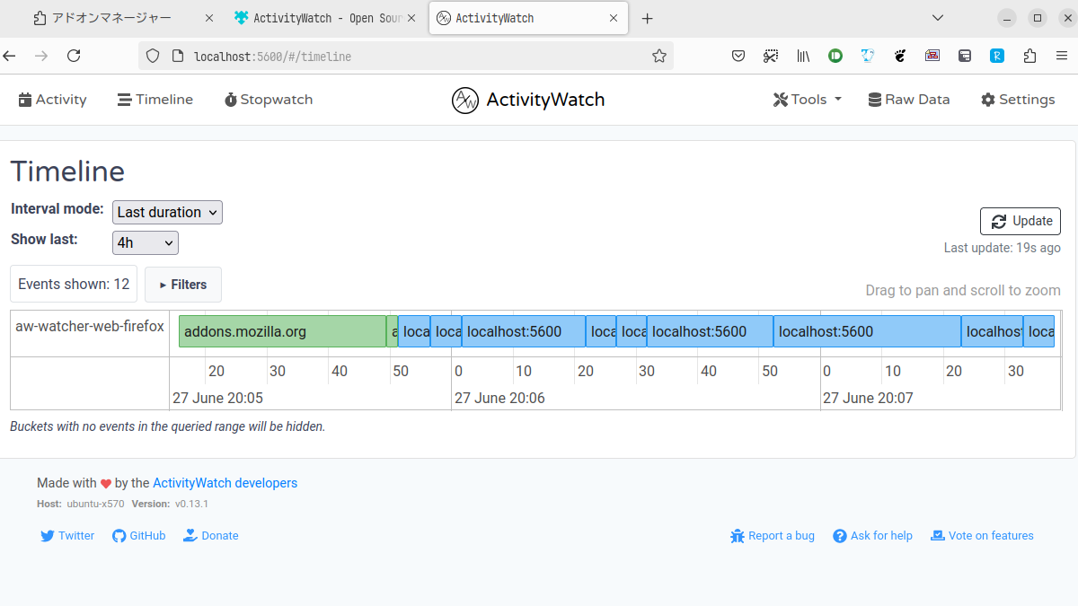Open the Stopwatch page
Screen dimensions: 1078x606
click(268, 100)
